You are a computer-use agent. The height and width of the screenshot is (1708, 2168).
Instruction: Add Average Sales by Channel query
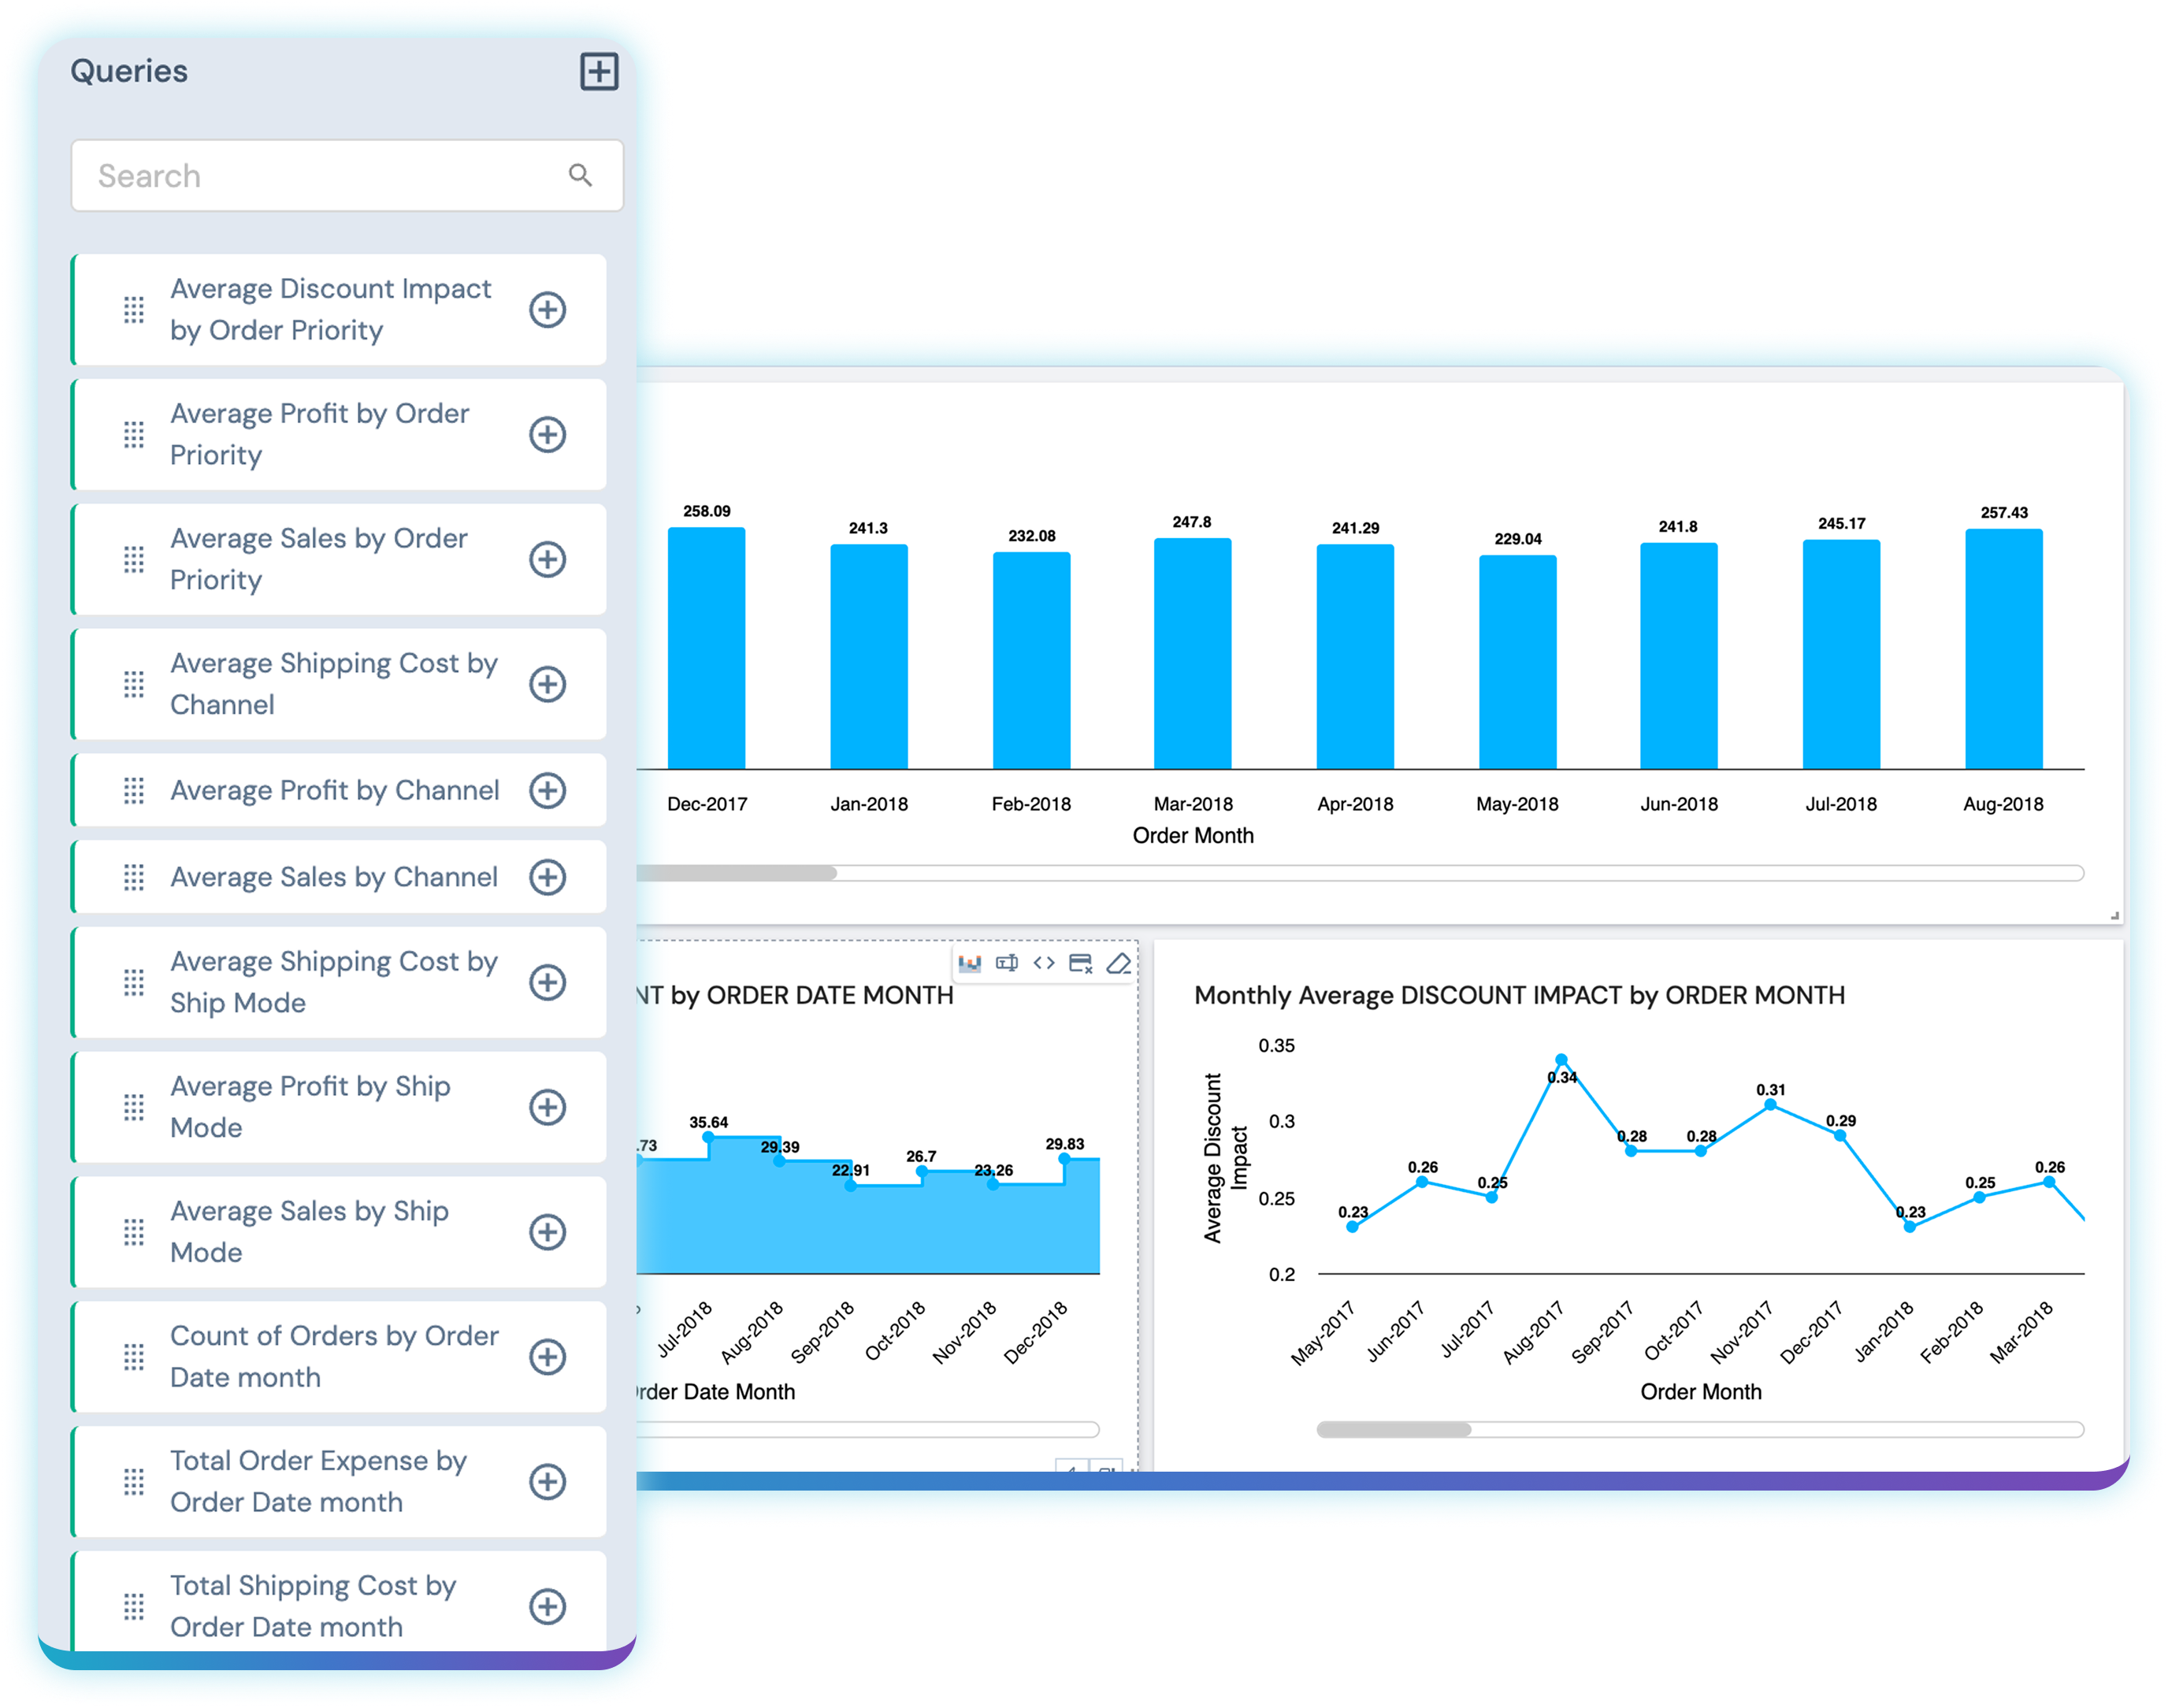click(547, 877)
